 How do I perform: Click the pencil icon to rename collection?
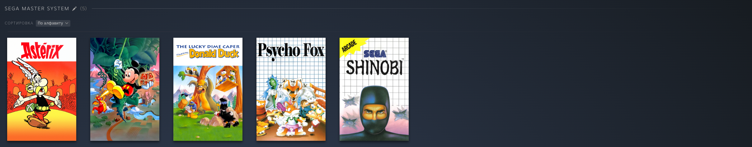(x=74, y=9)
